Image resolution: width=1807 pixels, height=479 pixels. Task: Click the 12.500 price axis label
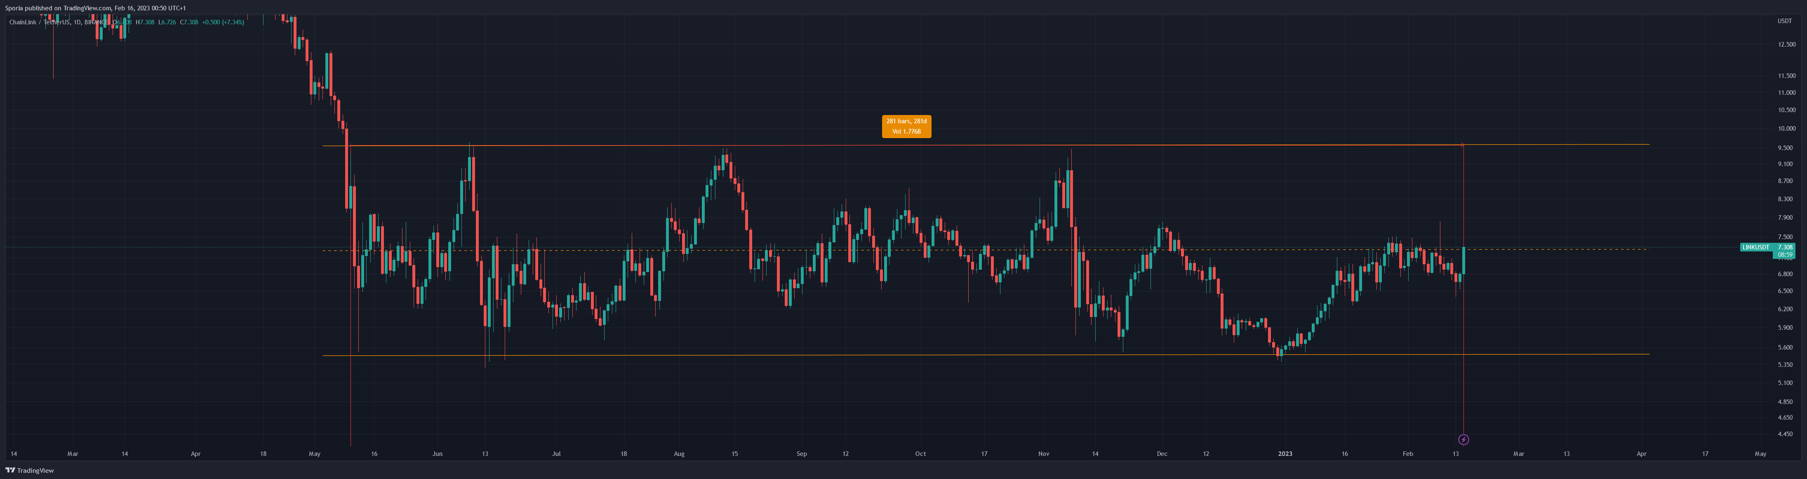[x=1787, y=44]
